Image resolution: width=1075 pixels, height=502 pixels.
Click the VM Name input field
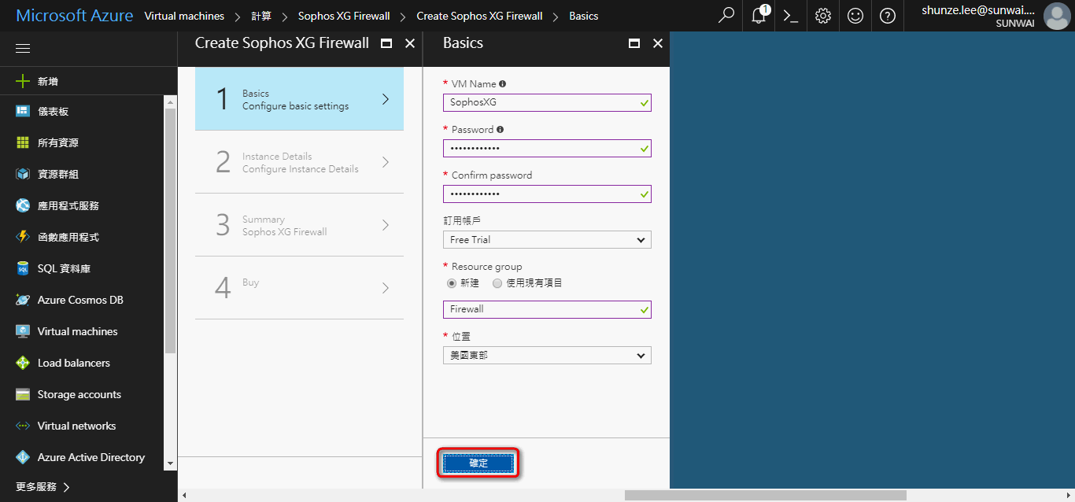click(547, 102)
